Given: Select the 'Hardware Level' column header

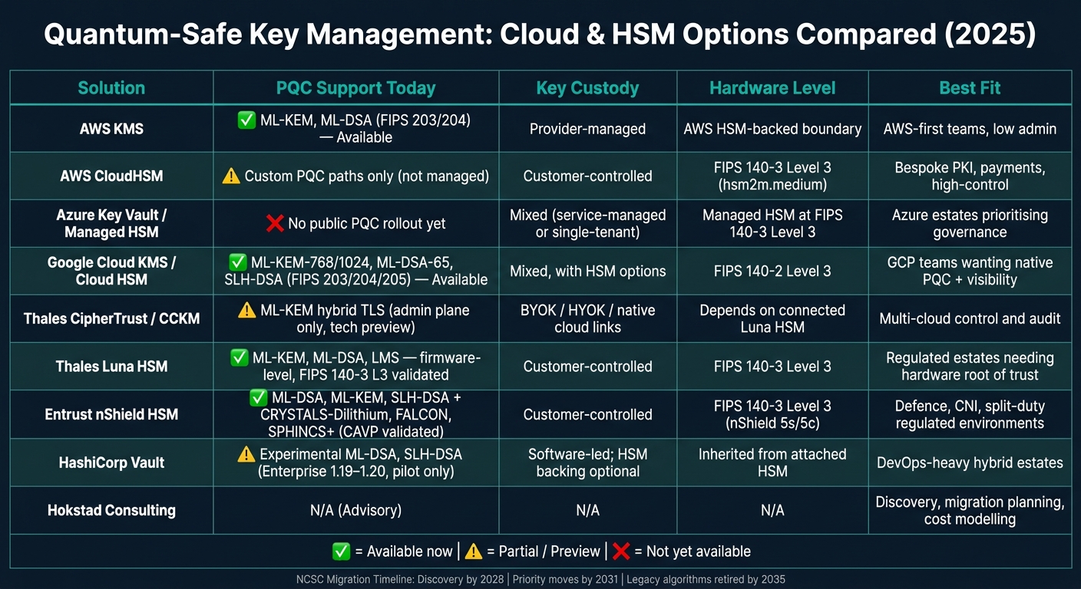Looking at the screenshot, I should [772, 88].
